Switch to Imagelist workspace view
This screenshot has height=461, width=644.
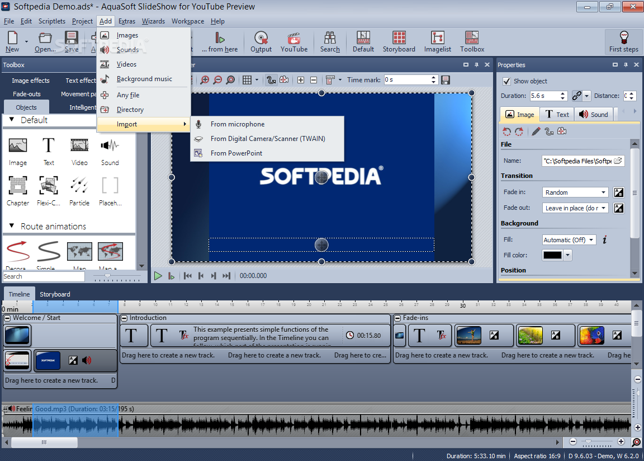point(437,41)
